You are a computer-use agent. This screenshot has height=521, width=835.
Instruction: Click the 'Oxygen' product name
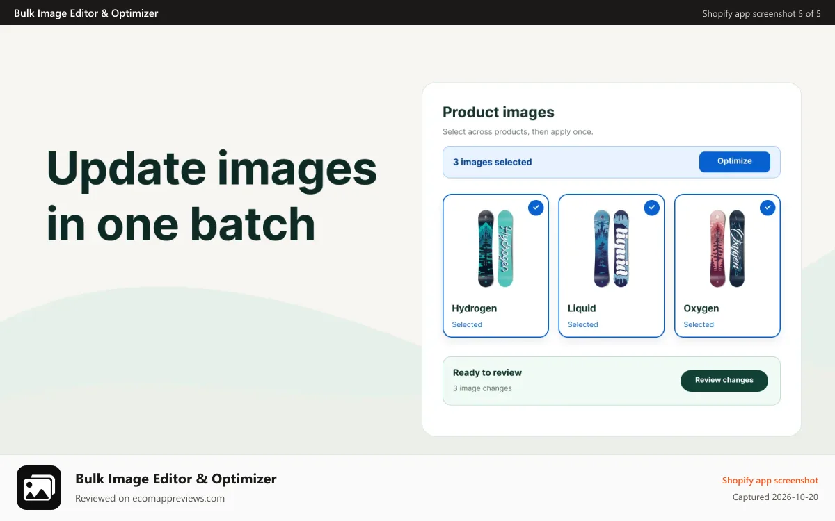701,308
